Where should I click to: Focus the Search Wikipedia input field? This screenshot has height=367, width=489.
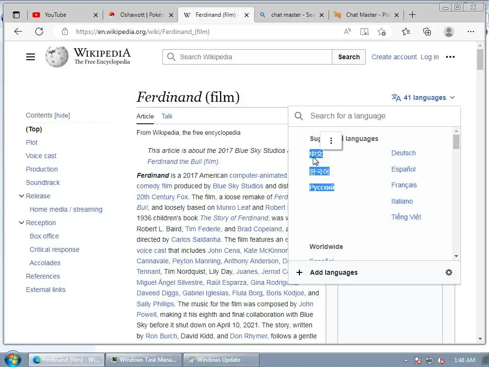pyautogui.click(x=247, y=57)
